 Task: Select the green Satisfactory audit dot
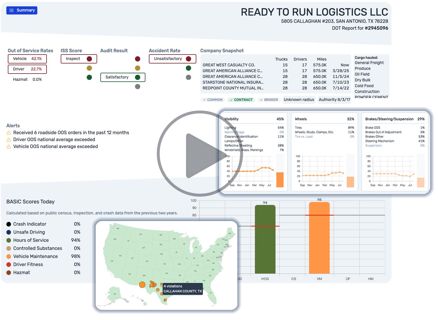[138, 77]
